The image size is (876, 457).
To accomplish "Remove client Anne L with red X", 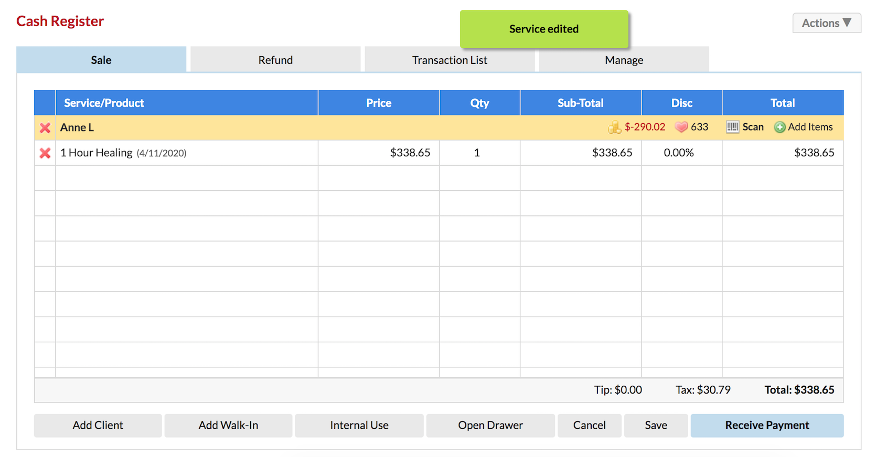I will [45, 128].
